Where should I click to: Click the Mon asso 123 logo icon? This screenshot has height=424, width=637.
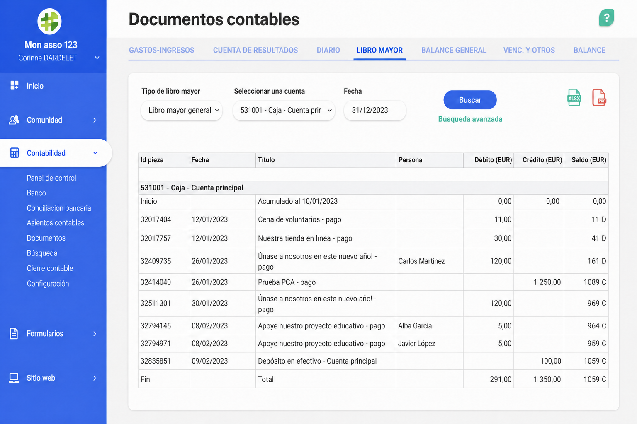click(49, 22)
